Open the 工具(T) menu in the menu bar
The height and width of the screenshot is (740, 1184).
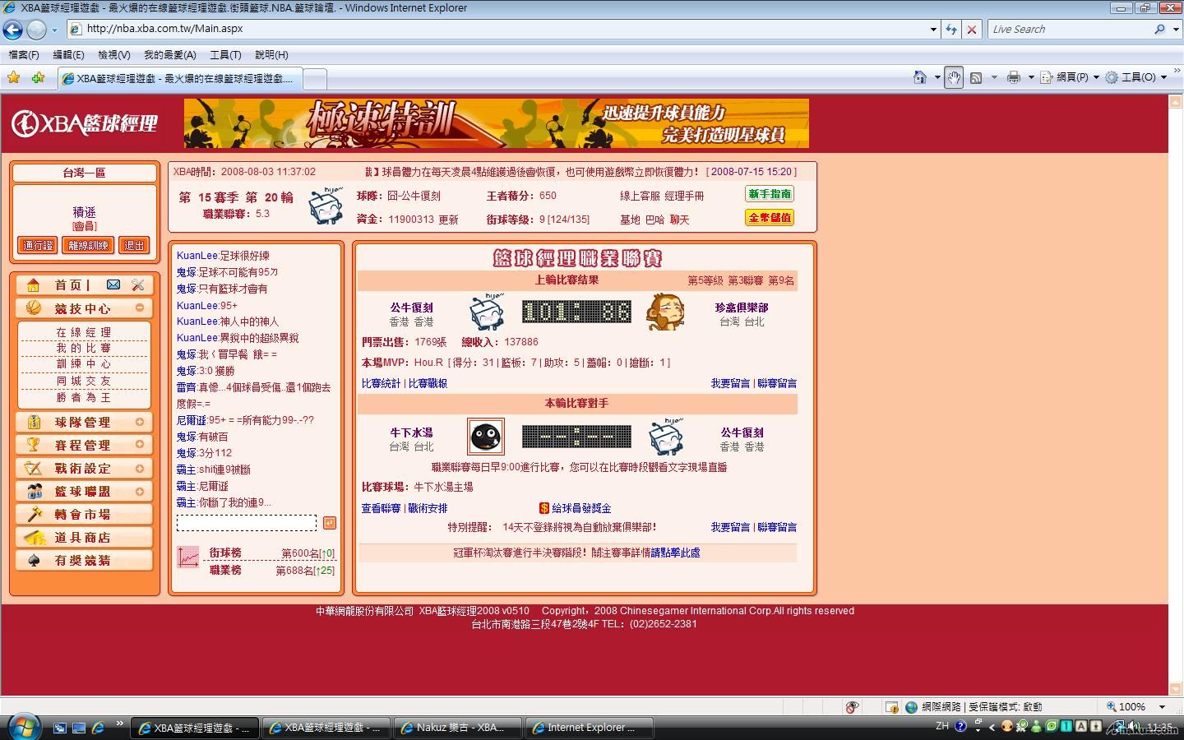(x=225, y=55)
